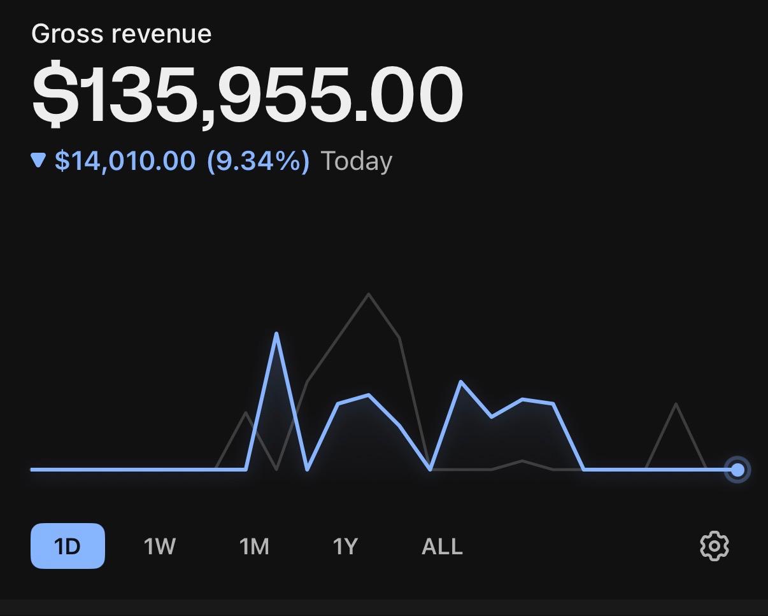Click the down triangle change indicator
This screenshot has height=616, width=768.
click(x=38, y=160)
